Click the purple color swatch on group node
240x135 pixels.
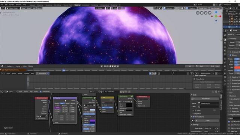[92, 120]
